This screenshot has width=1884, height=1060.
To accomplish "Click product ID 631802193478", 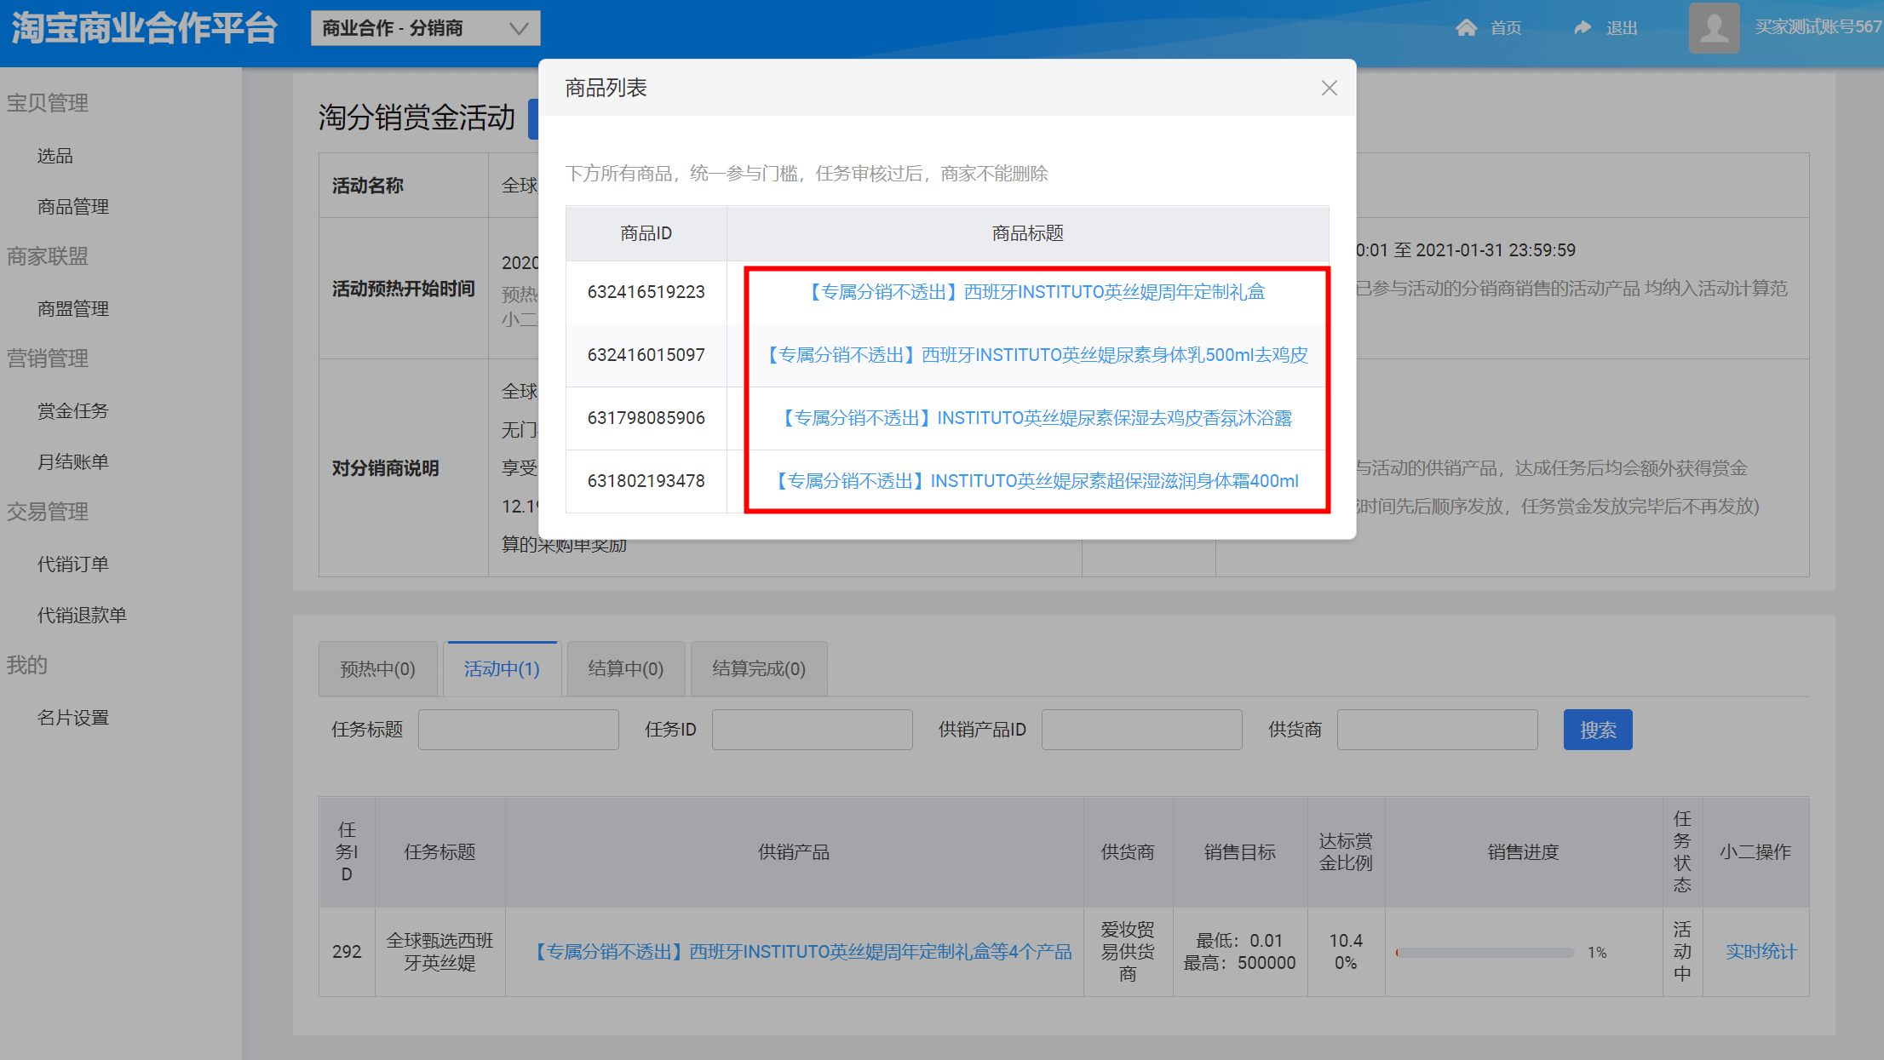I will coord(646,481).
